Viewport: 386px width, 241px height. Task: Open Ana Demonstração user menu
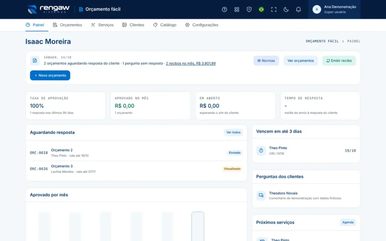pyautogui.click(x=334, y=9)
